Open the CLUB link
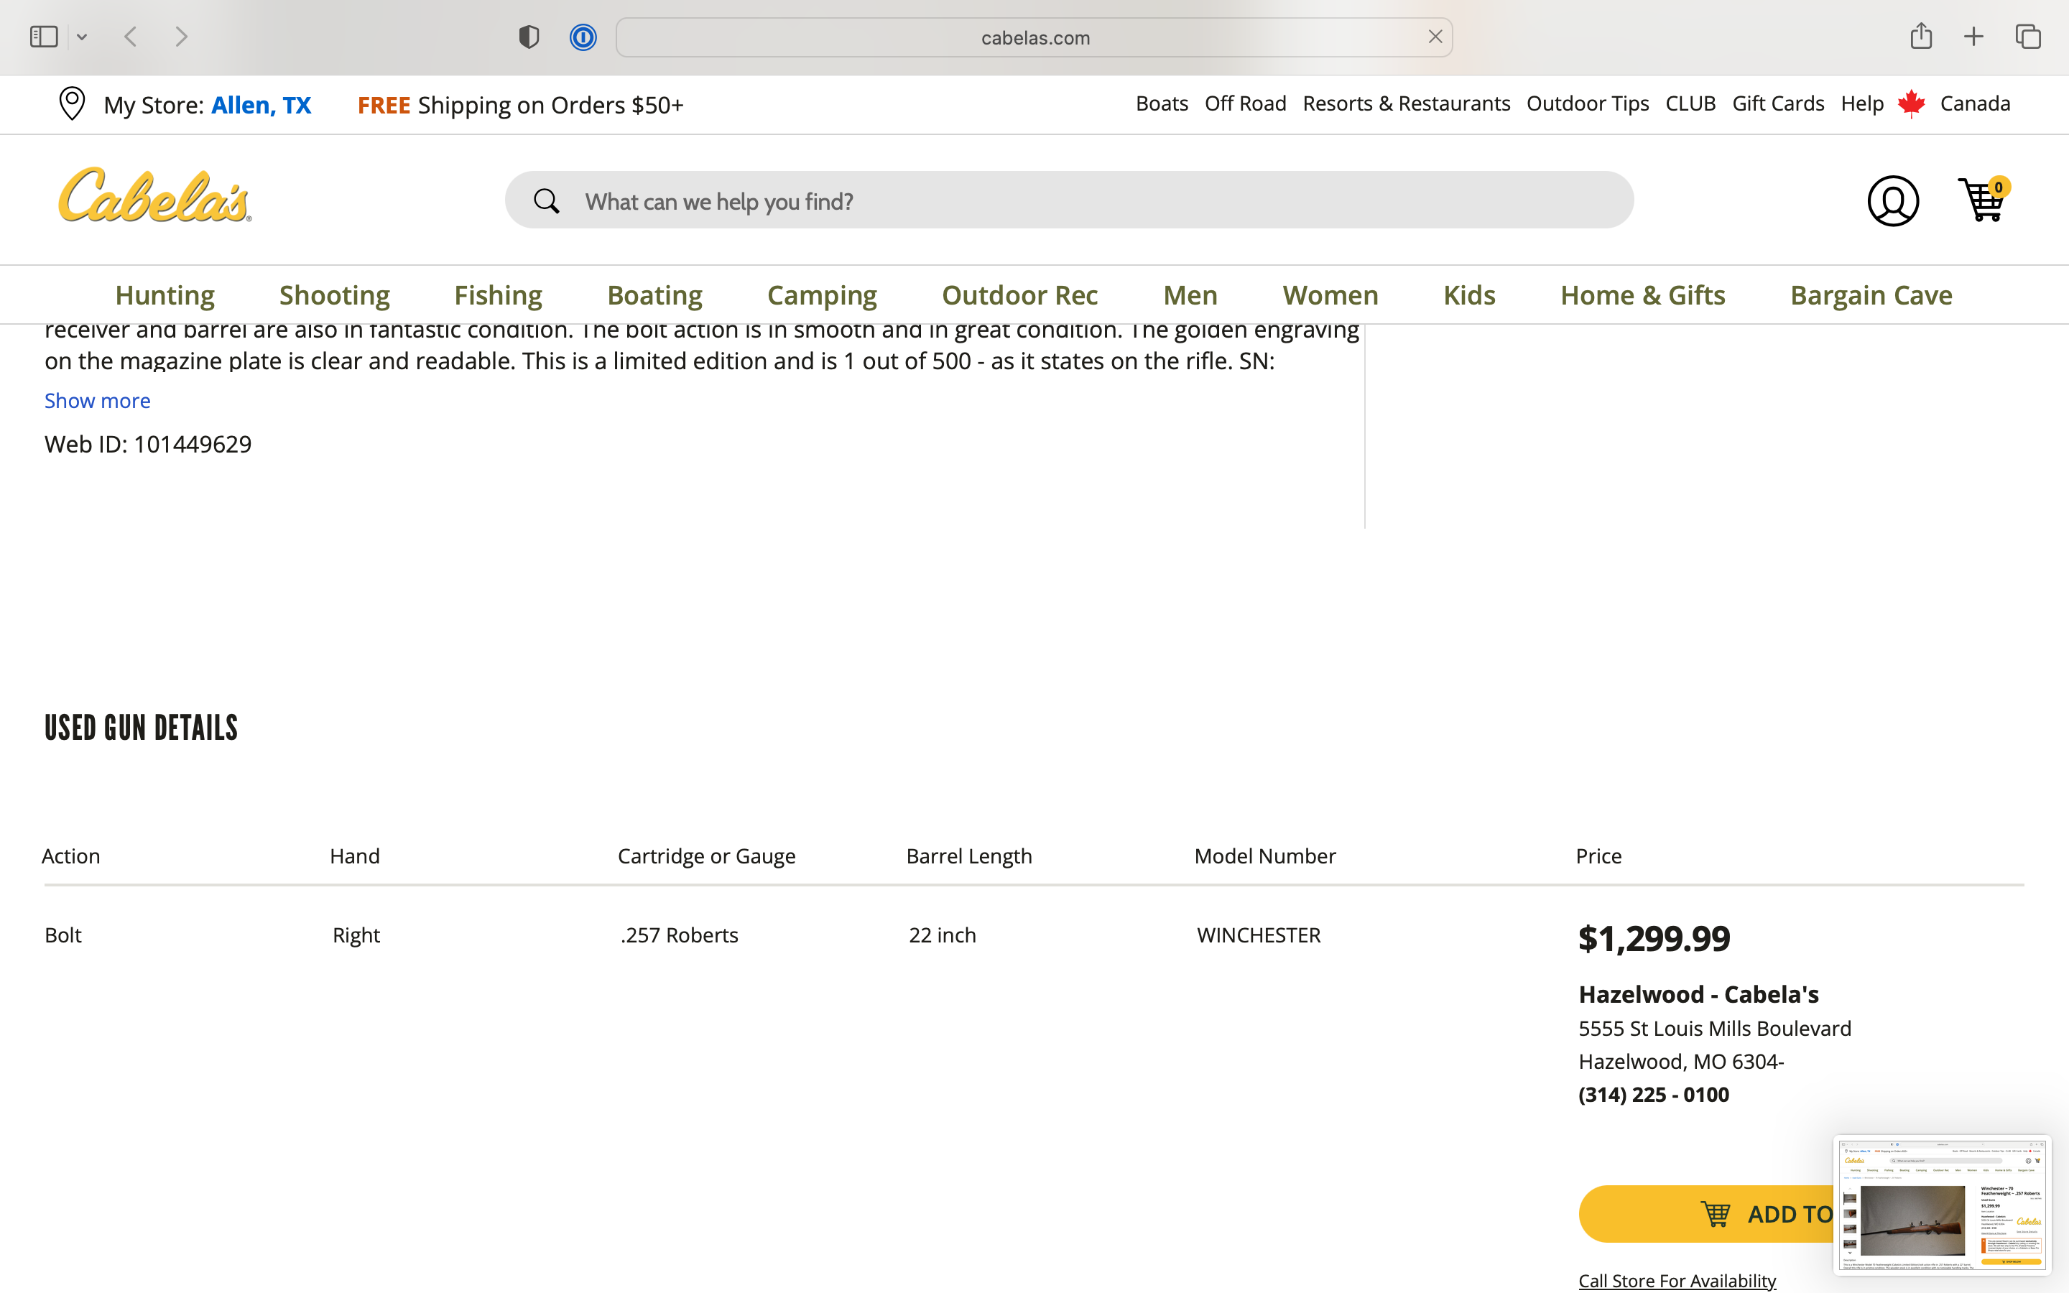Image resolution: width=2069 pixels, height=1293 pixels. 1690,103
